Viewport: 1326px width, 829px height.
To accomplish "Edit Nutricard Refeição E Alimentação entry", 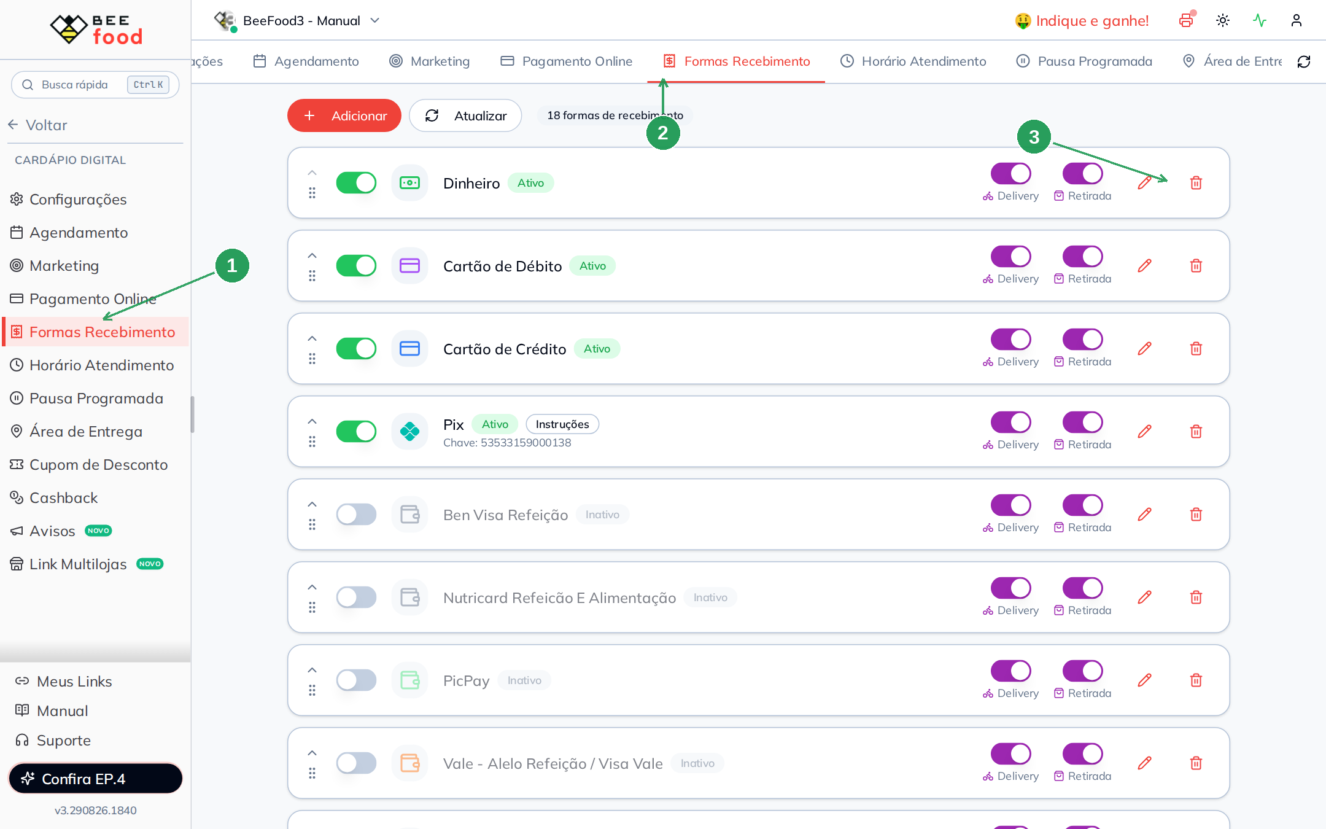I will [x=1144, y=597].
